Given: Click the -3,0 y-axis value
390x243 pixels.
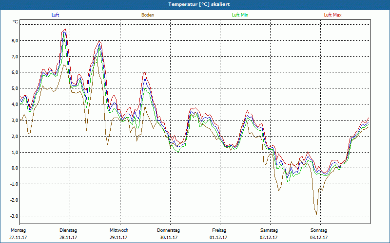Looking at the screenshot, I should click(14, 216).
